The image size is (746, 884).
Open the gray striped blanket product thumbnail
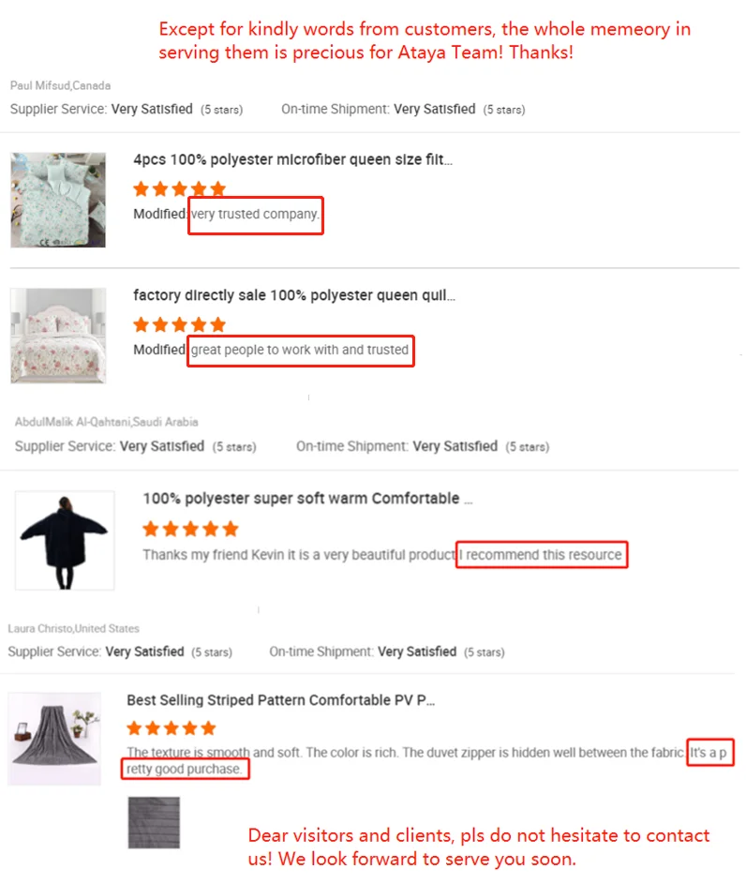54,739
